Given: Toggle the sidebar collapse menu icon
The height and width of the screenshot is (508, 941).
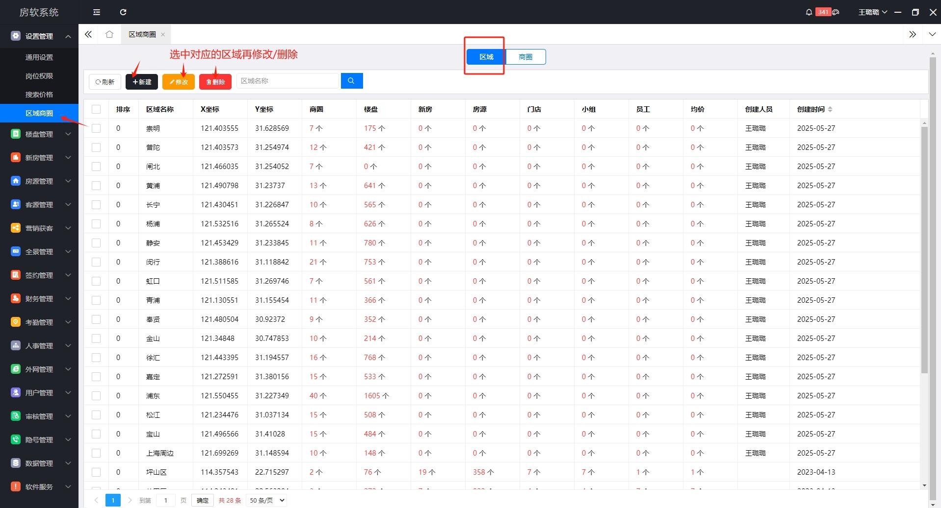Looking at the screenshot, I should click(97, 12).
